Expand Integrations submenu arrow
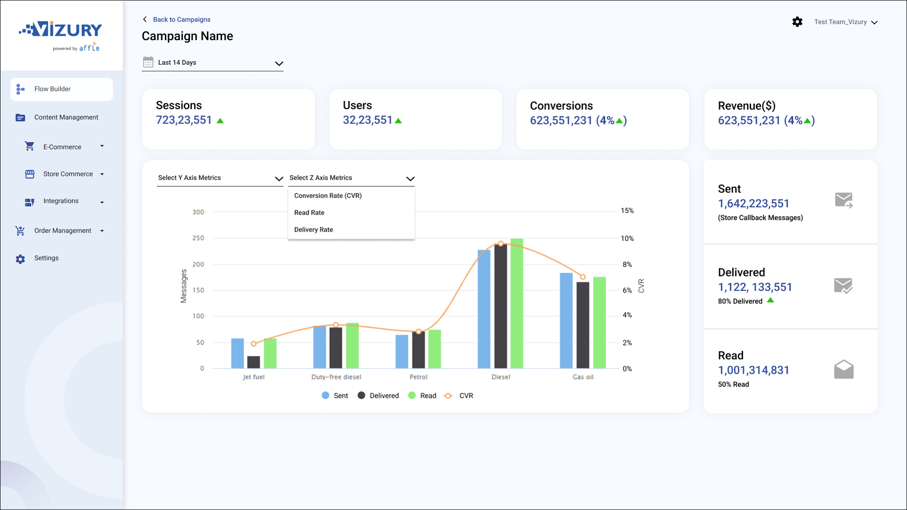 point(102,202)
